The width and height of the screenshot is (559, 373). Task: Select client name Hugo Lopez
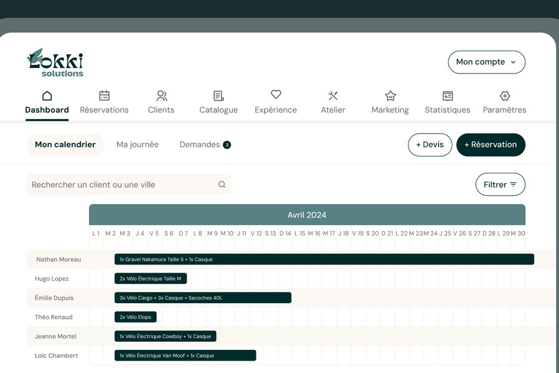coord(52,279)
